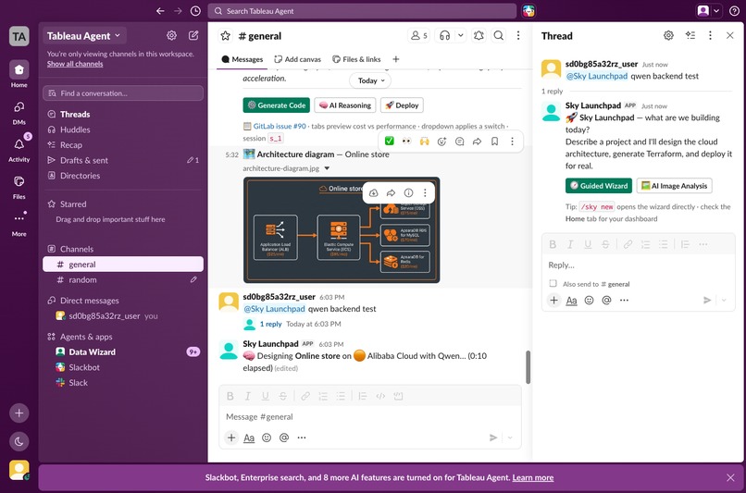Viewport: 746px width, 493px height.
Task: Collapse the architecture-diagram.jpg file preview
Action: pos(327,168)
